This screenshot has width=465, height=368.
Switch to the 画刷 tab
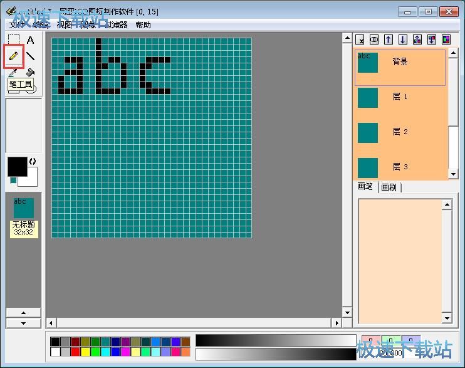tap(389, 187)
